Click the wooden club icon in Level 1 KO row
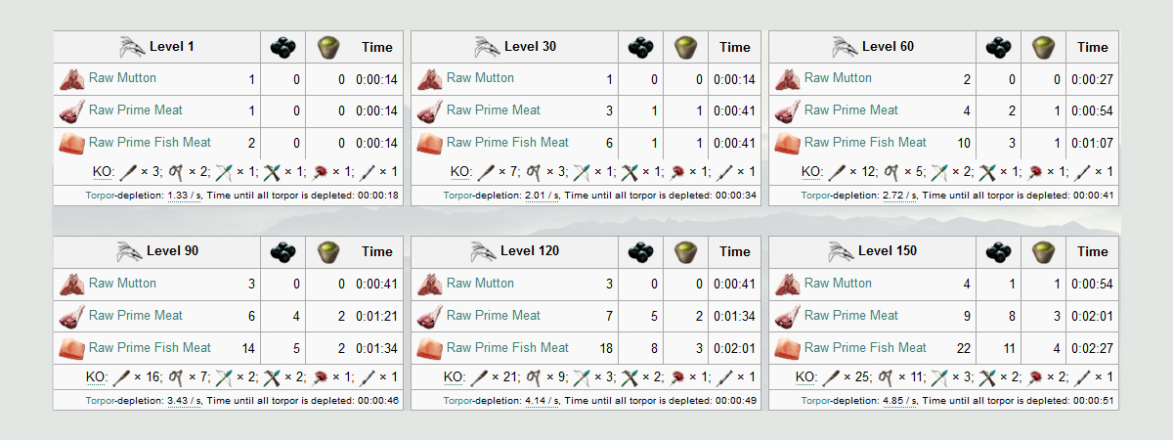1173x440 pixels. pos(128,172)
